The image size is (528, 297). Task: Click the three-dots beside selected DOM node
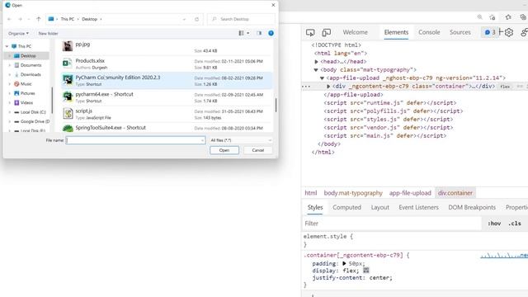coord(306,87)
